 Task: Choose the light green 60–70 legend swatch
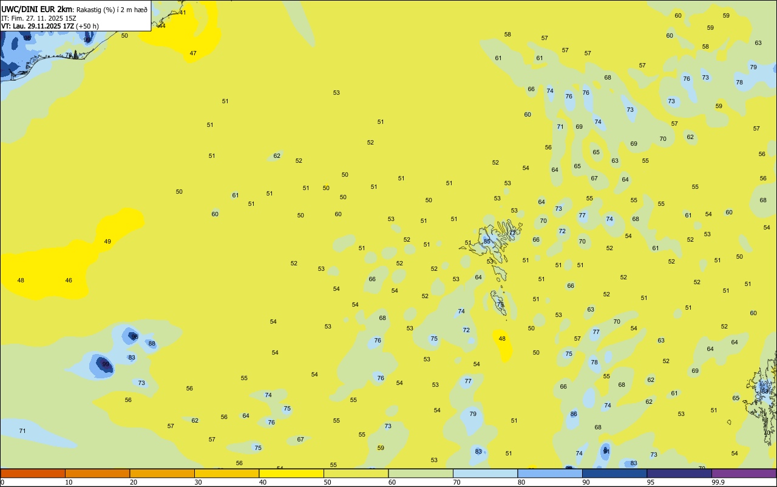click(421, 473)
